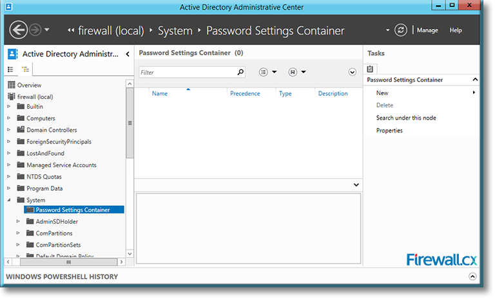495x299 pixels.
Task: Collapse the preview pane chevron
Action: [x=356, y=185]
